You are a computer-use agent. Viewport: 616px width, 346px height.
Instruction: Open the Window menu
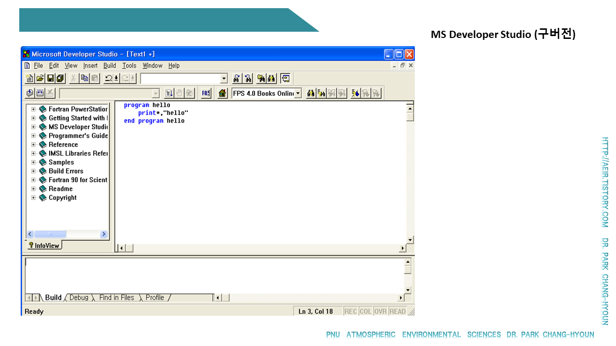[x=153, y=66]
